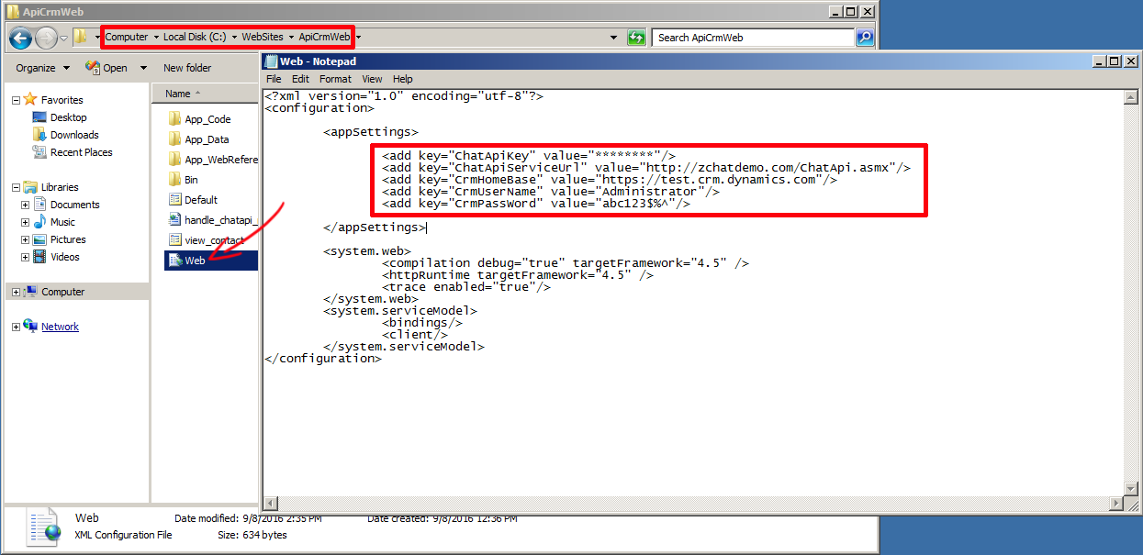Select ApiCrmWeb breadcrumb segment
The width and height of the screenshot is (1143, 555).
(x=324, y=37)
